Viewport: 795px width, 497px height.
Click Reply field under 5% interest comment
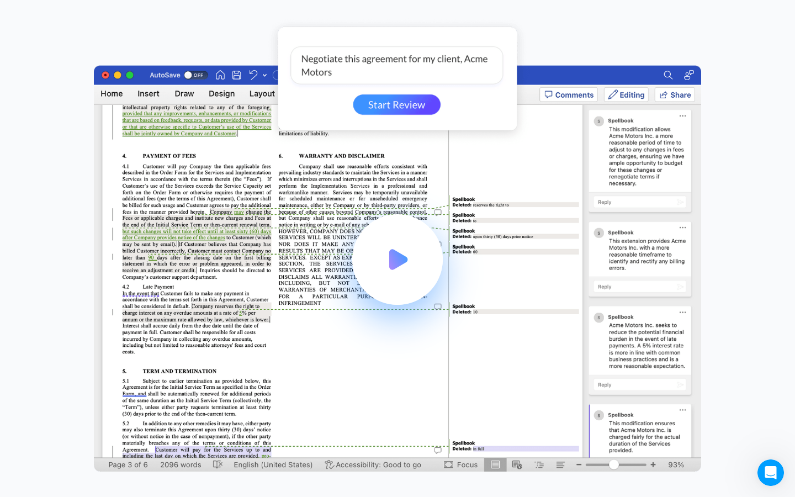coord(640,385)
